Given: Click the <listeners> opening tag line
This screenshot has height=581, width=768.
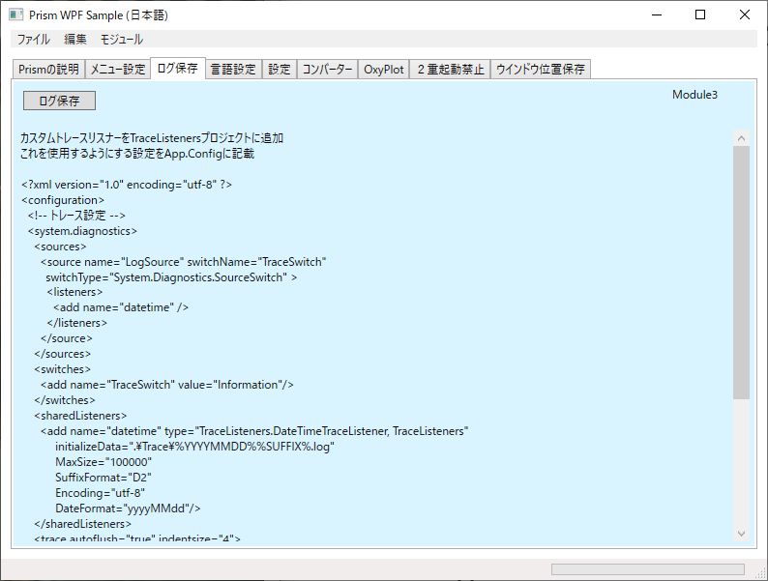Looking at the screenshot, I should 74,292.
